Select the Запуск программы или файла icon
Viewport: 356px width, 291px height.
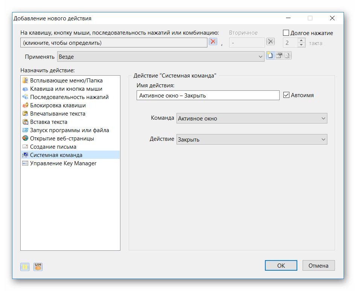coord(25,130)
